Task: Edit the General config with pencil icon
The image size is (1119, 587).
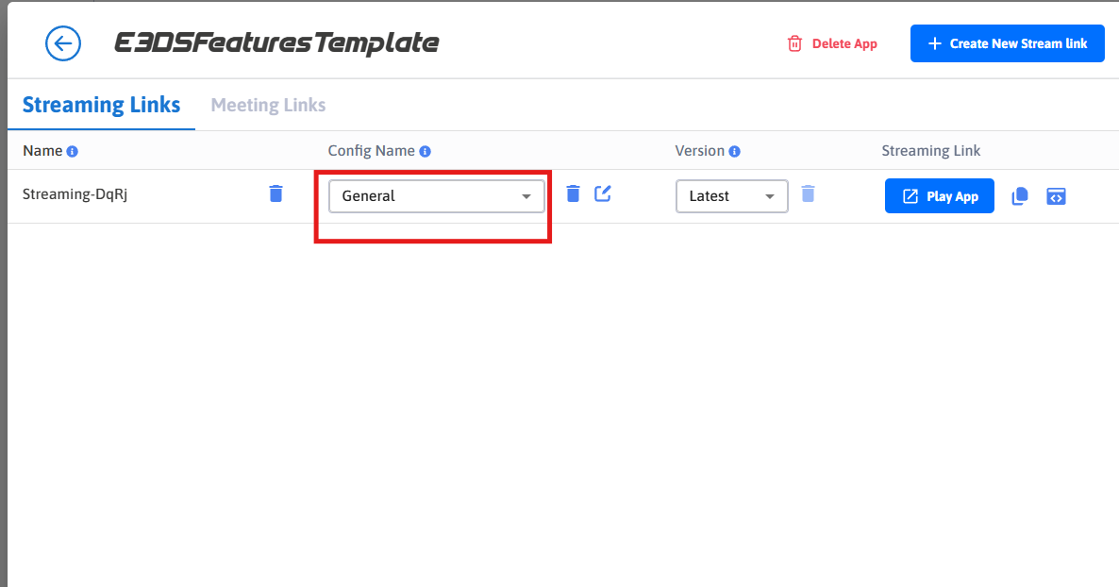Action: point(603,193)
